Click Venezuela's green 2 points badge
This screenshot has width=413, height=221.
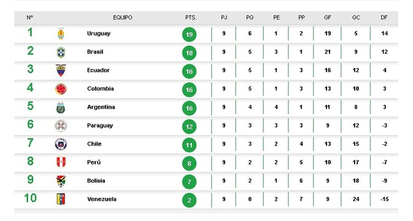pyautogui.click(x=189, y=200)
